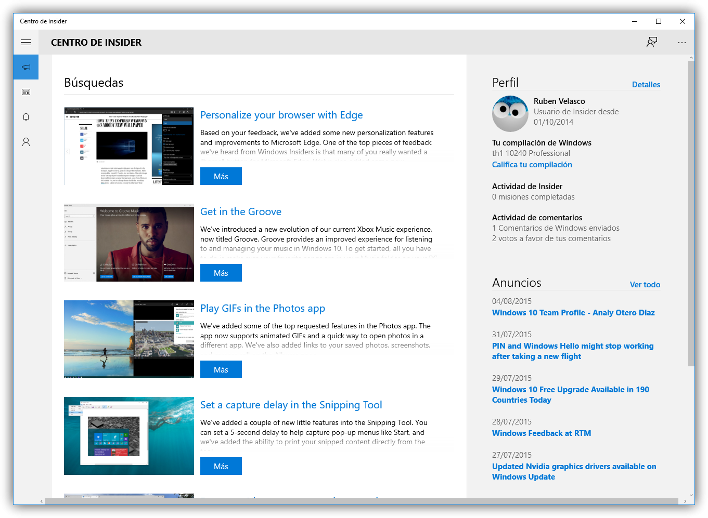Open the 'Get in the Groove' article
Screen dimensions: 708x518
[x=241, y=211]
